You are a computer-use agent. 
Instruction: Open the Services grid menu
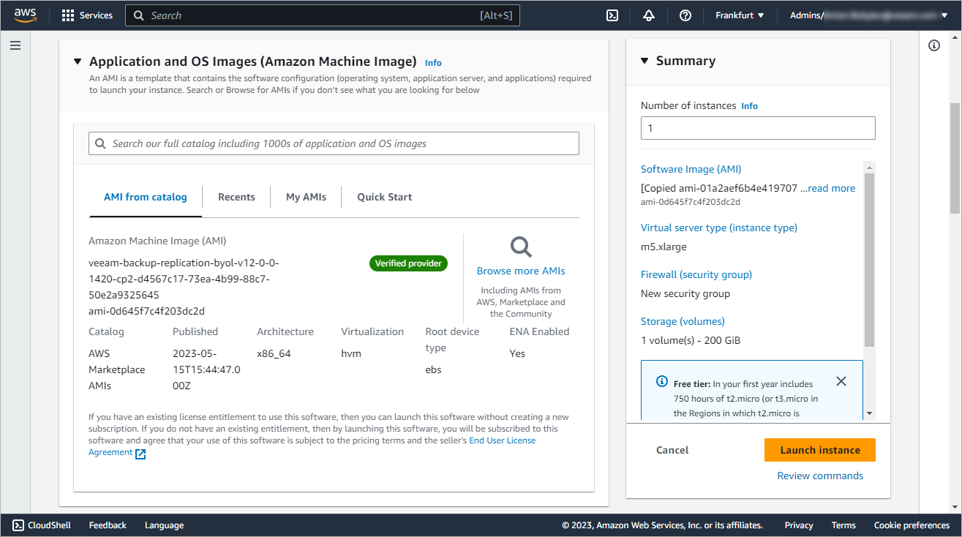(x=87, y=15)
